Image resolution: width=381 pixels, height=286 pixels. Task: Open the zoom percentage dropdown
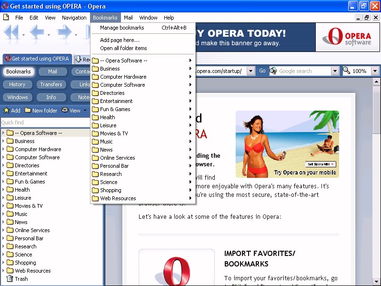(375, 71)
